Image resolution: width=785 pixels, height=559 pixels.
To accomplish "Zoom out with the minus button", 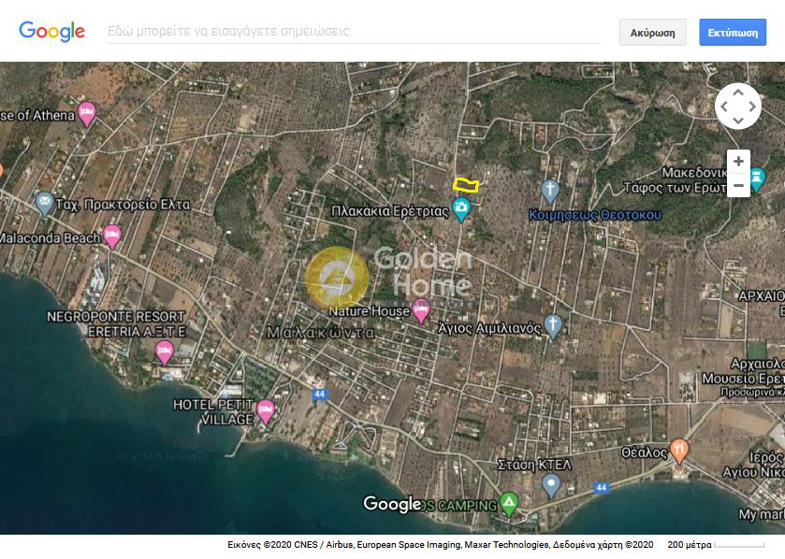I will (x=738, y=185).
